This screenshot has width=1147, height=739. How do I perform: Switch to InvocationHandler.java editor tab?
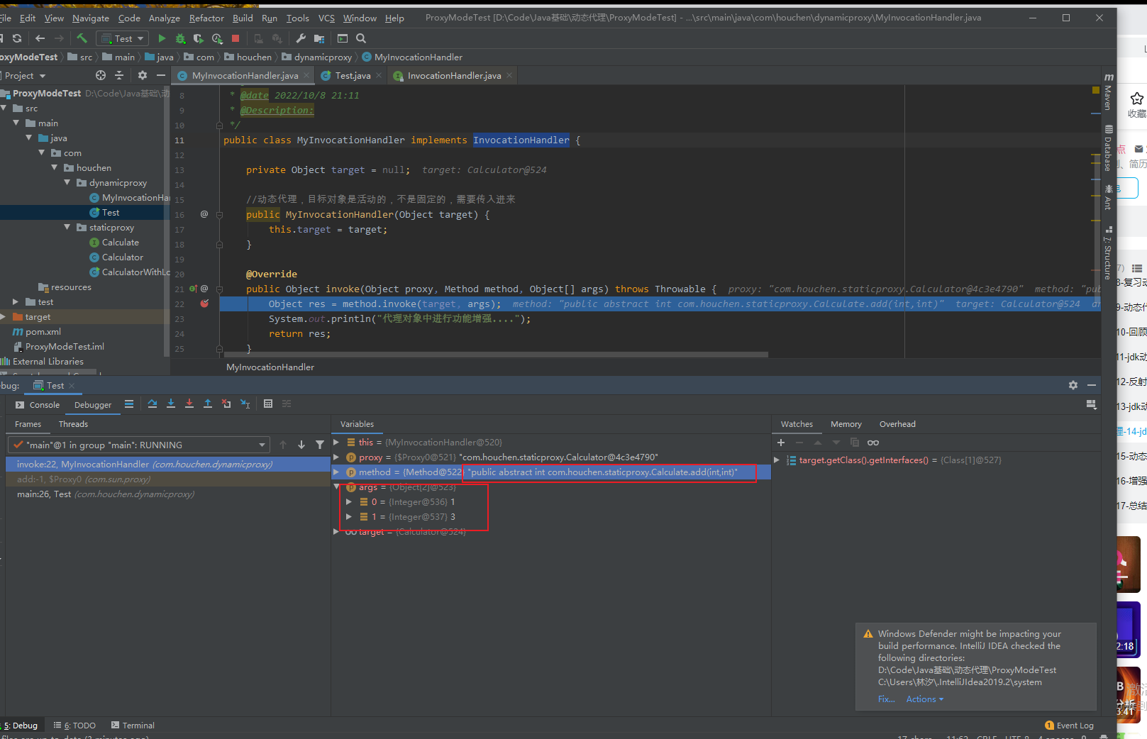pyautogui.click(x=454, y=76)
